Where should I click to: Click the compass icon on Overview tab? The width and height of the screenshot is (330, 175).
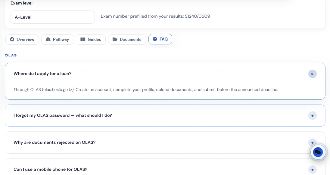click(x=12, y=39)
